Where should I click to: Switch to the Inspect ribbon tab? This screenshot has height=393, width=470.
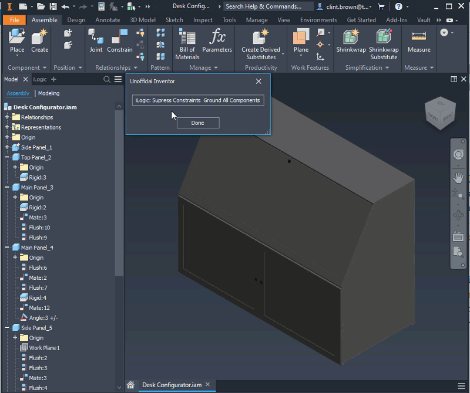[203, 20]
